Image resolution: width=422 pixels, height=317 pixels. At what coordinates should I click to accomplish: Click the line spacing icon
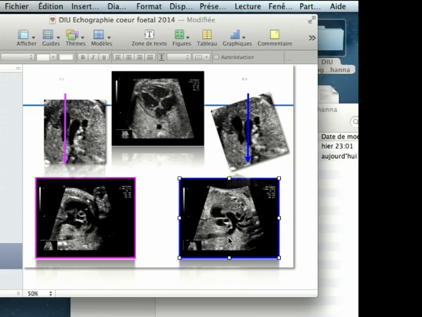[x=162, y=57]
